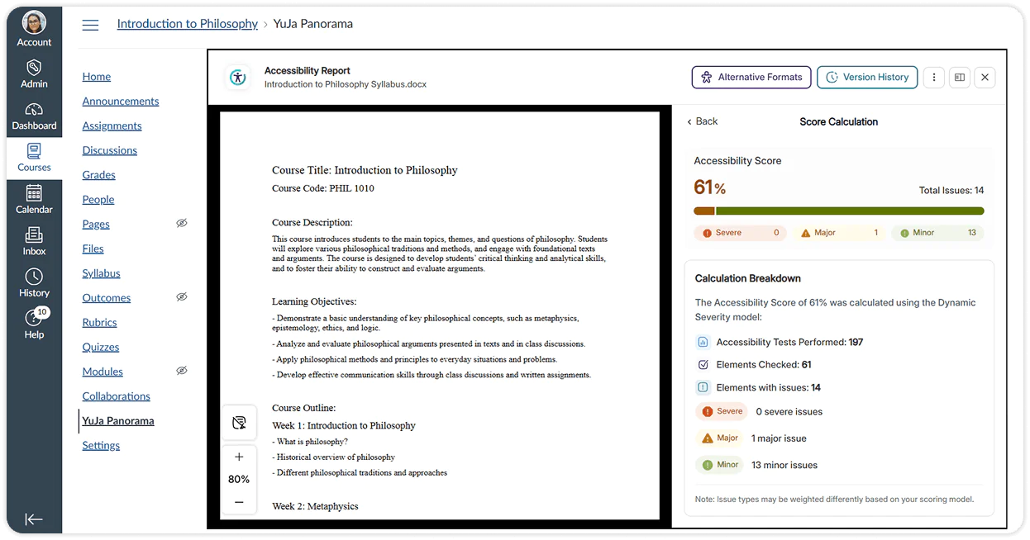Click the Course Code: PHIL 1010 line
The image size is (1030, 540).
click(x=323, y=188)
